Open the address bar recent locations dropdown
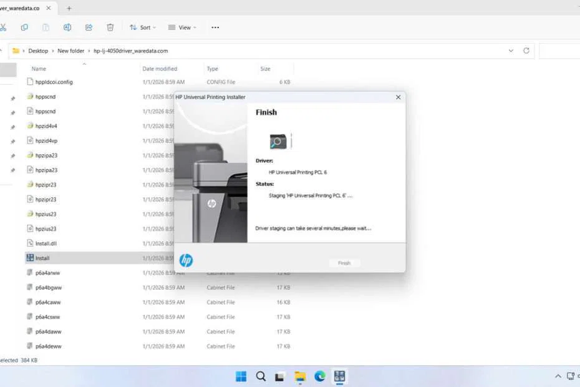 click(x=511, y=51)
